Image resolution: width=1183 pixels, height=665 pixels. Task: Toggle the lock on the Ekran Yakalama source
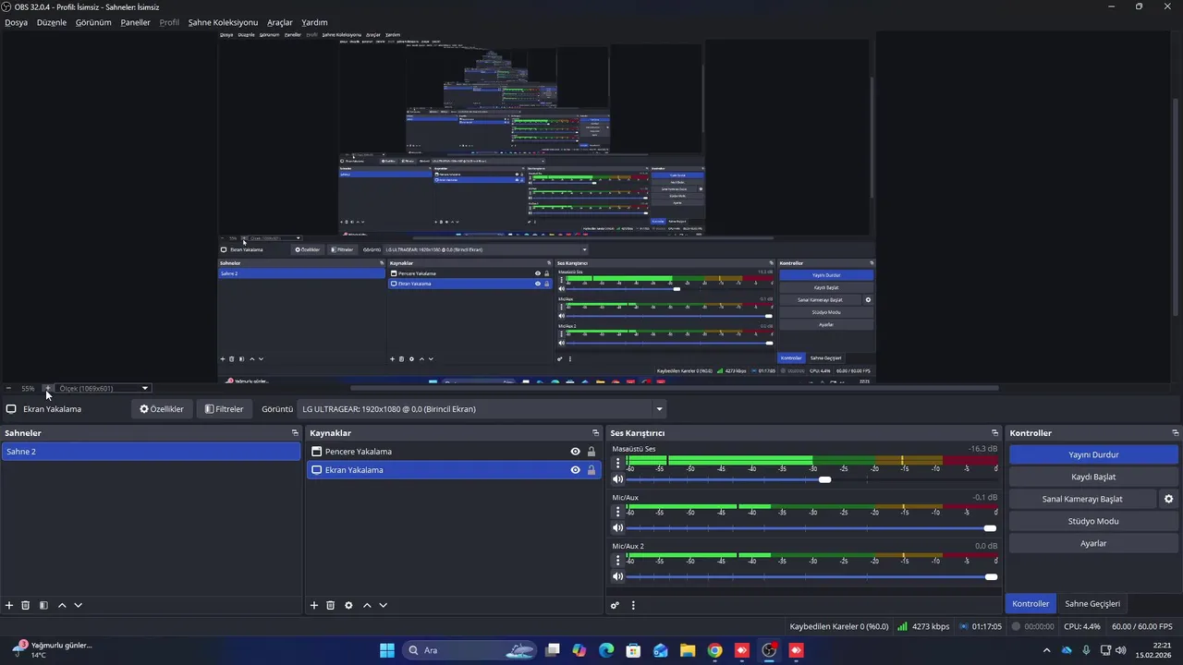point(591,470)
